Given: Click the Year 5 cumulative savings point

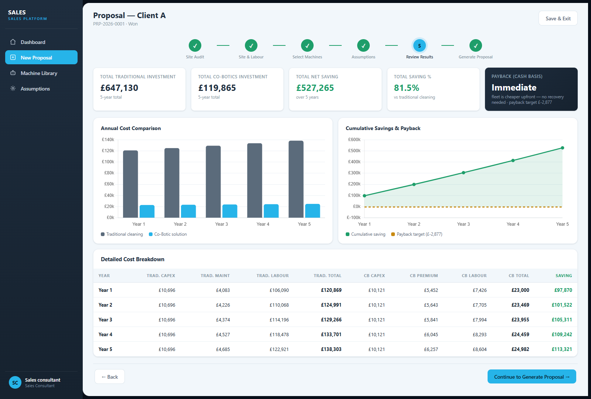Looking at the screenshot, I should pyautogui.click(x=563, y=148).
